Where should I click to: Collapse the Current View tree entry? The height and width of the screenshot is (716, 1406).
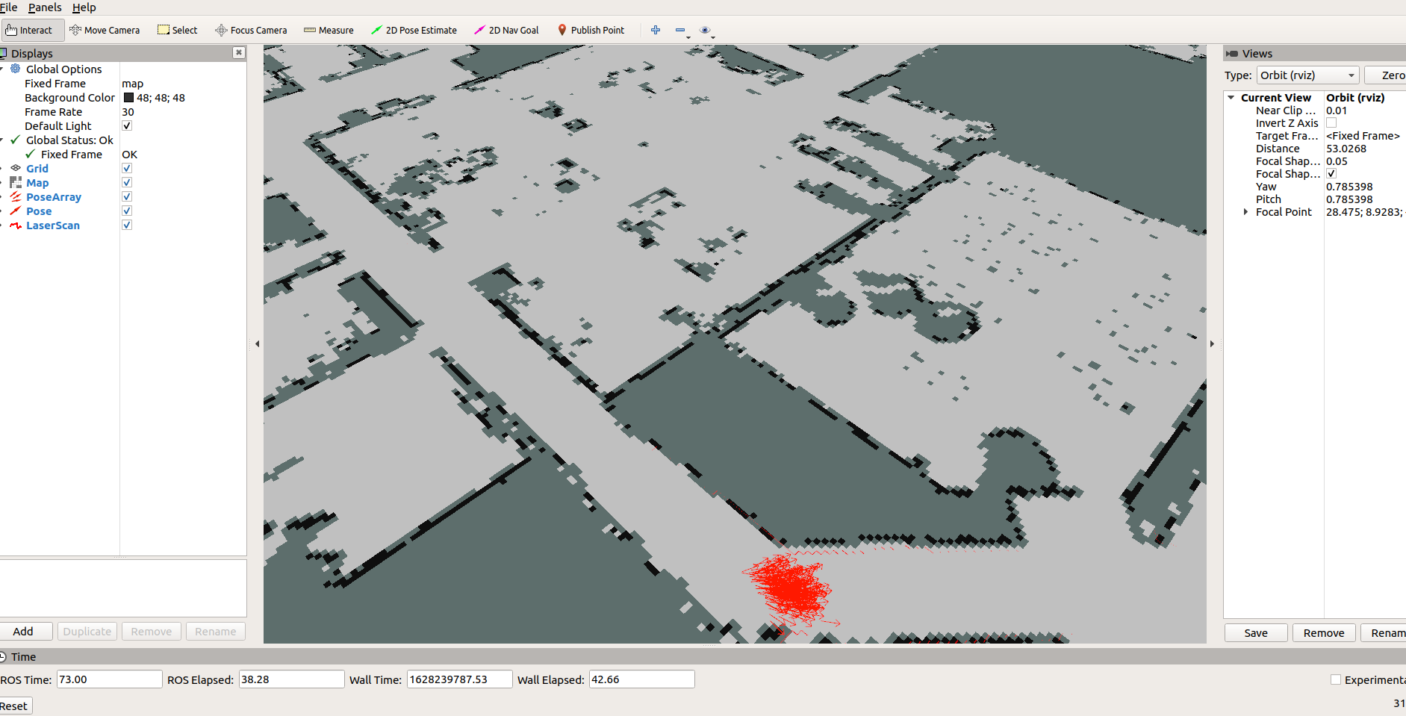[1231, 97]
